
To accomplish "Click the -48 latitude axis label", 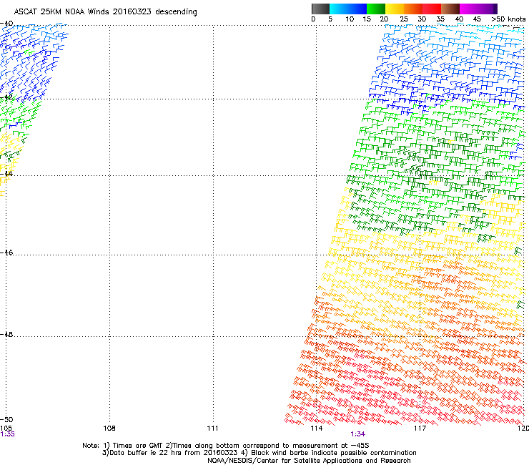I will point(6,334).
